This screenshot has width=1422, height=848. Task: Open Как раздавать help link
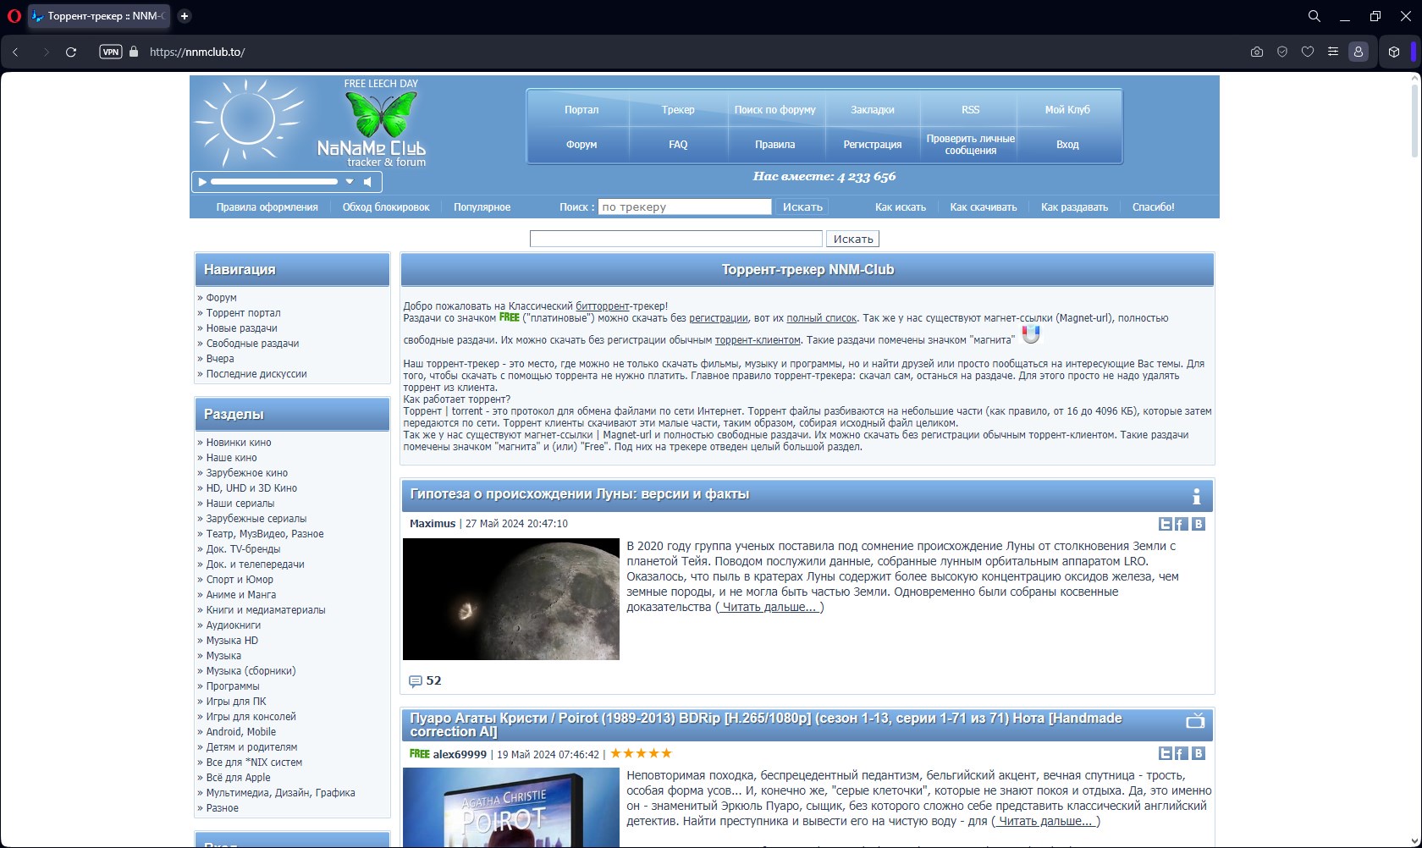(1074, 207)
